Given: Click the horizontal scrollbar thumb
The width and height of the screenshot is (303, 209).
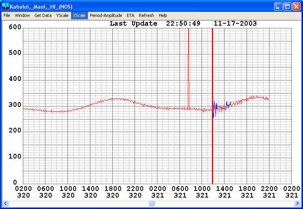Looking at the screenshot, I should click(151, 203).
